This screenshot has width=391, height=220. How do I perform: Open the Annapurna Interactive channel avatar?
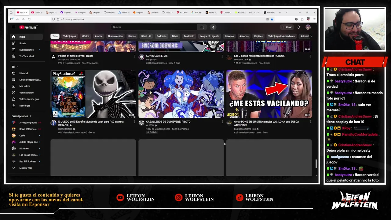(x=53, y=57)
